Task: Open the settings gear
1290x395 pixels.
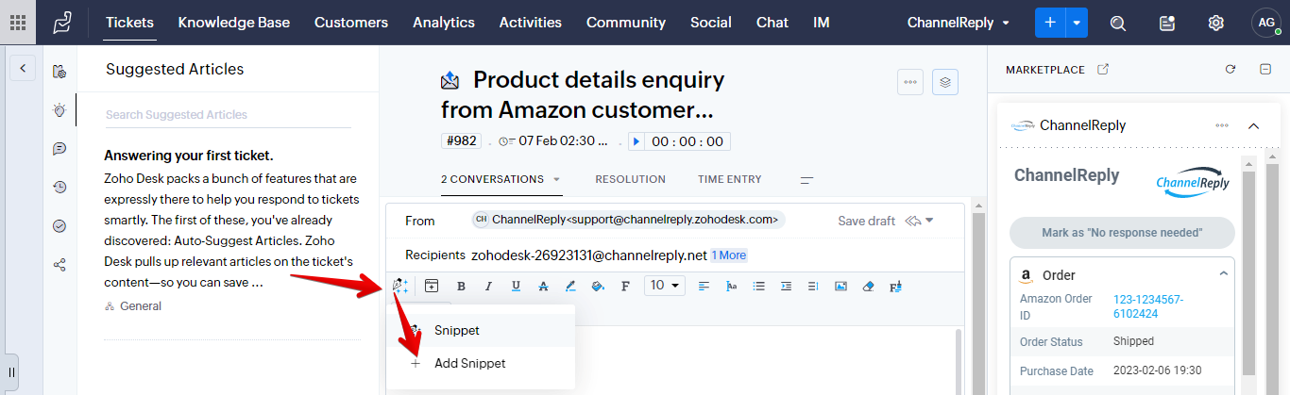Action: tap(1216, 23)
